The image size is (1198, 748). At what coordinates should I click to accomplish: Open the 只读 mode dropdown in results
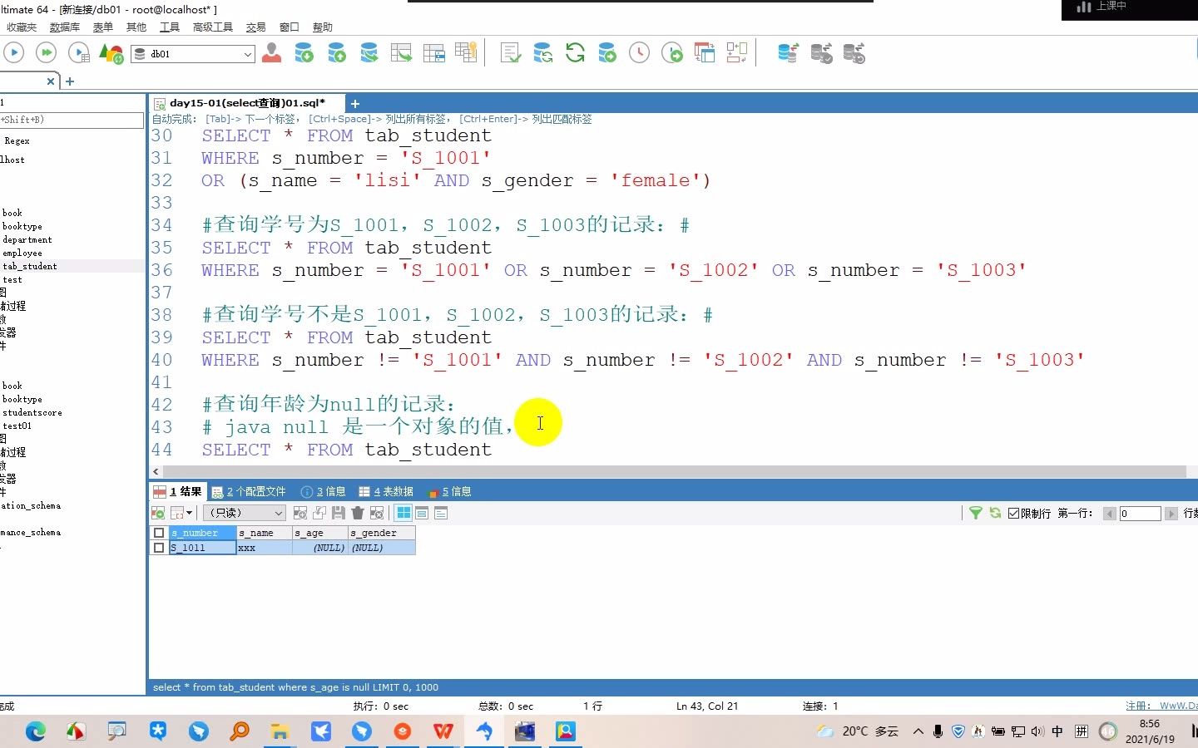[x=243, y=514]
